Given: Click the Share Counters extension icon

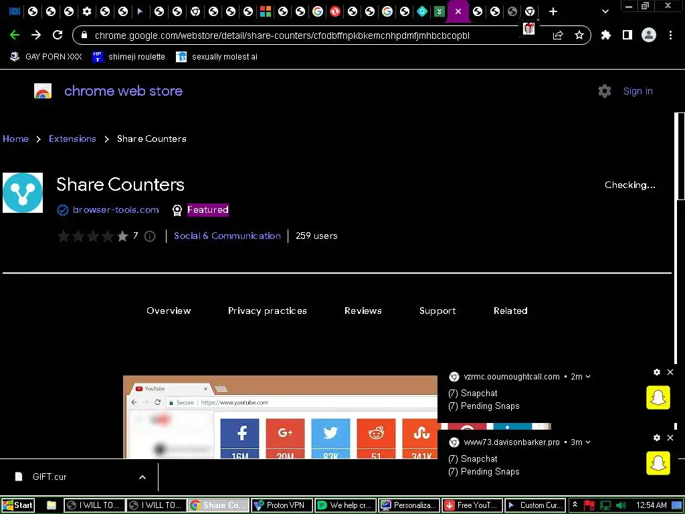Looking at the screenshot, I should 23,193.
